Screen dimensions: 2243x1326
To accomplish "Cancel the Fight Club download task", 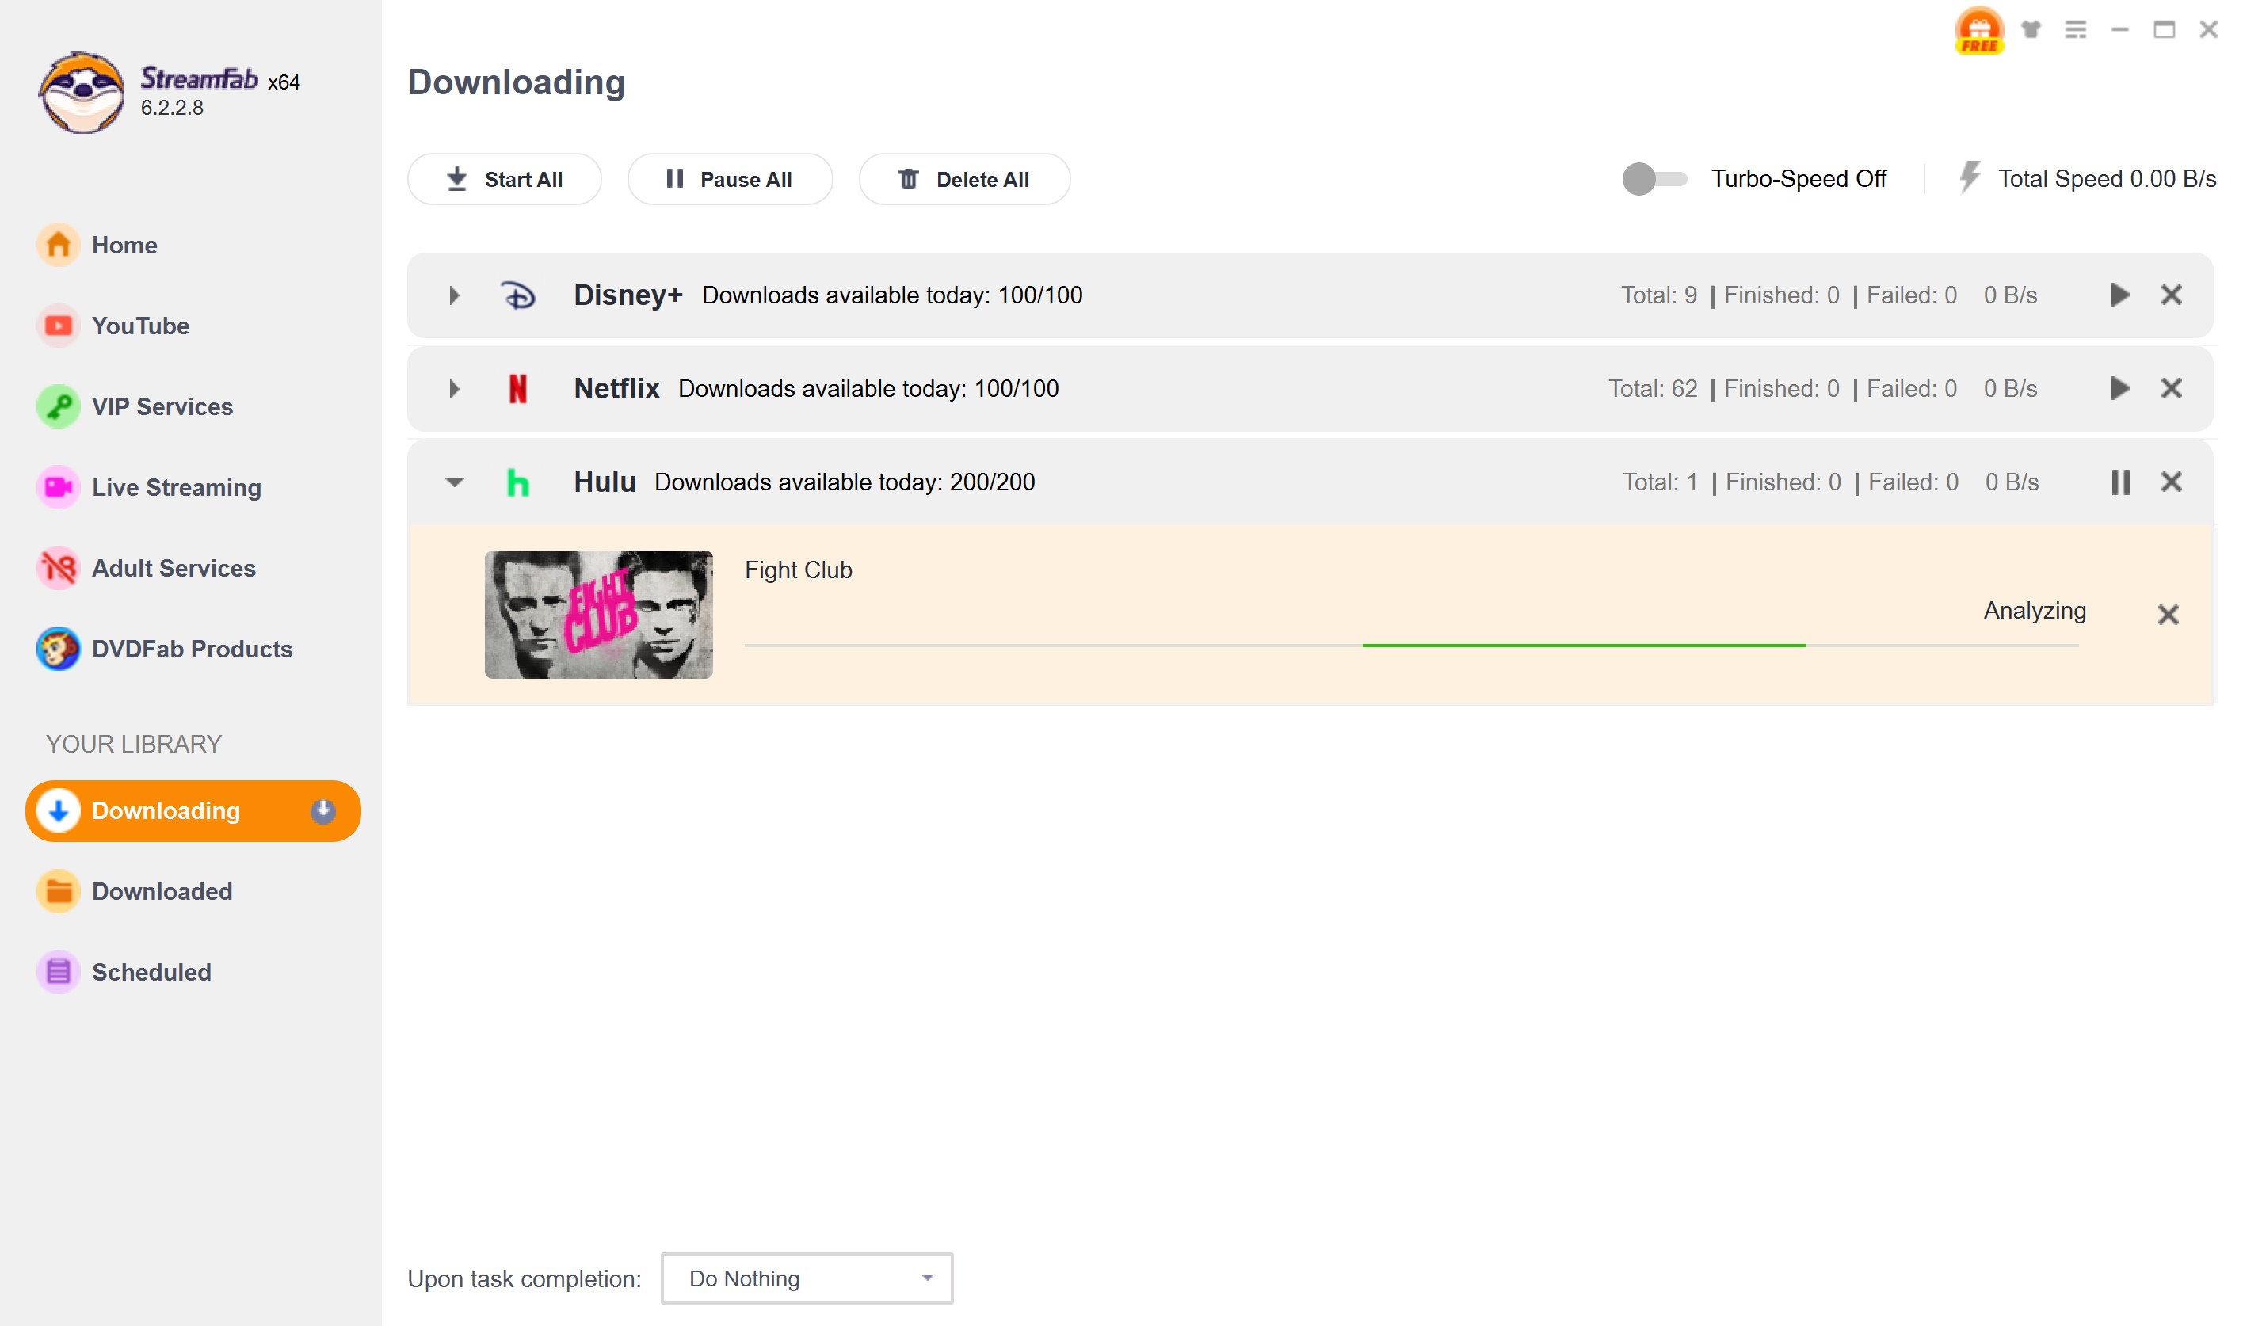I will (x=2168, y=615).
